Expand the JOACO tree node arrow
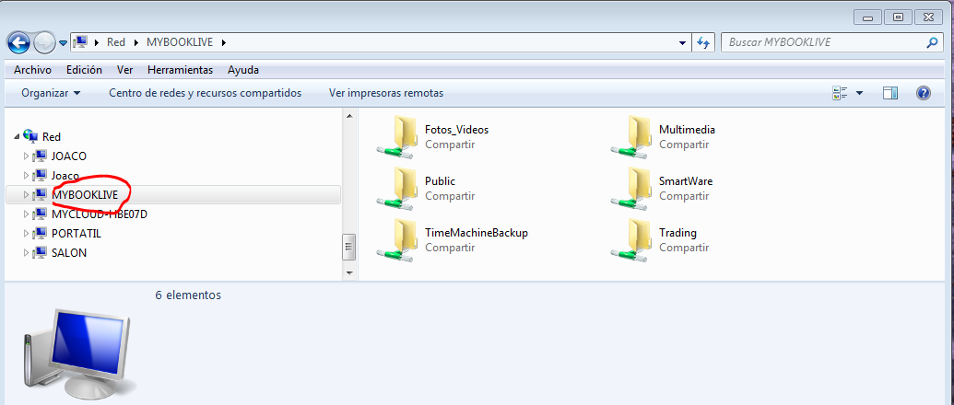This screenshot has width=954, height=405. pos(26,156)
